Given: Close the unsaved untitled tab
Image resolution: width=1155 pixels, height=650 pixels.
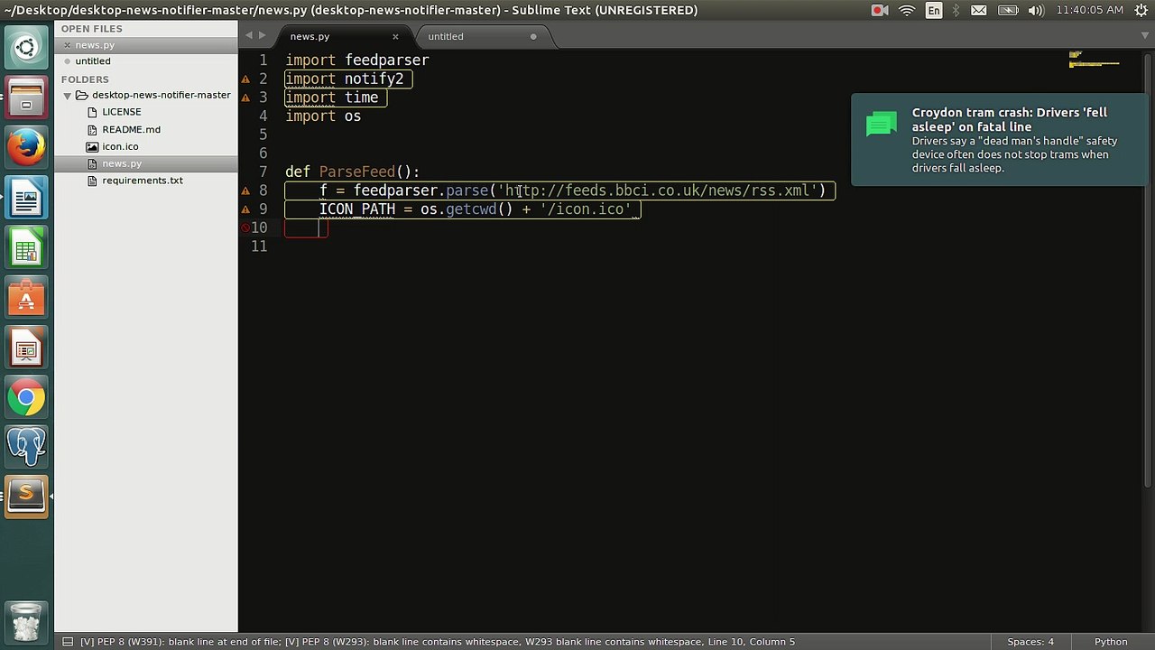Looking at the screenshot, I should [533, 36].
